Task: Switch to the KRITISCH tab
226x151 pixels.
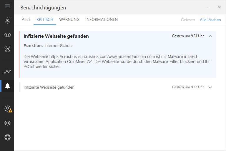Action: [45, 19]
